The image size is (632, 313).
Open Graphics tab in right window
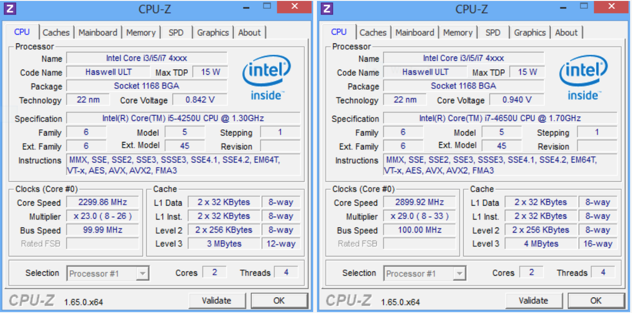tap(530, 33)
